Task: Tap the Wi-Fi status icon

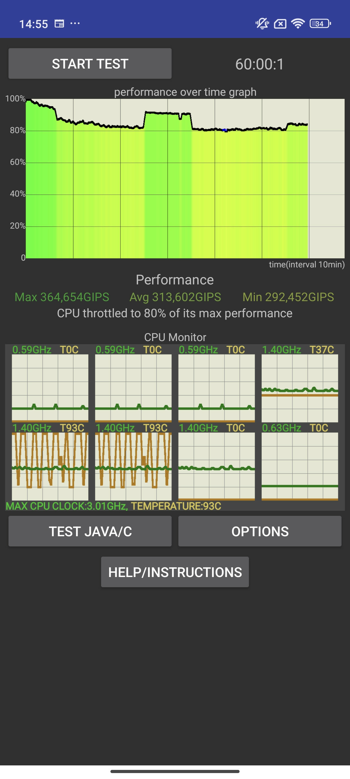Action: 298,24
